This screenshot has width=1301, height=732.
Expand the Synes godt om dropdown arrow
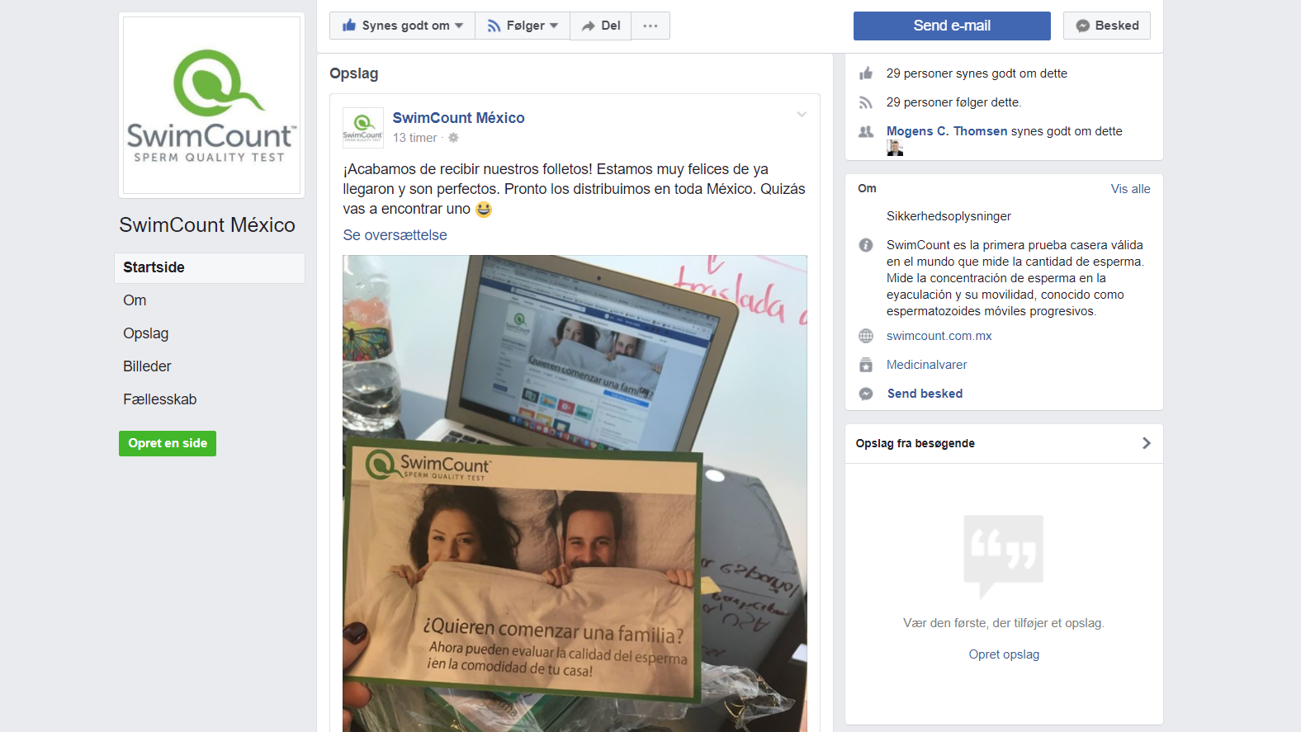click(459, 26)
